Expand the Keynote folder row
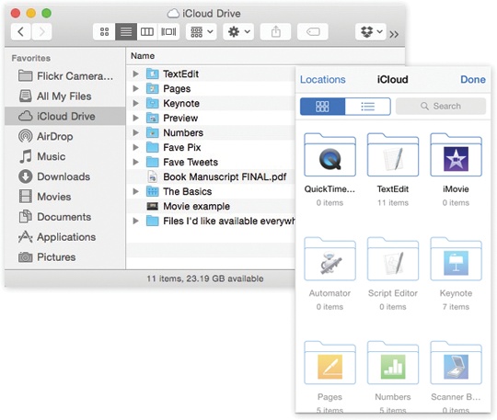Viewport: 497px width, 420px height. [135, 103]
